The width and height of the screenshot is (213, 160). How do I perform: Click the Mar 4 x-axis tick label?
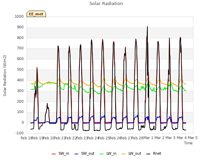click(182, 138)
